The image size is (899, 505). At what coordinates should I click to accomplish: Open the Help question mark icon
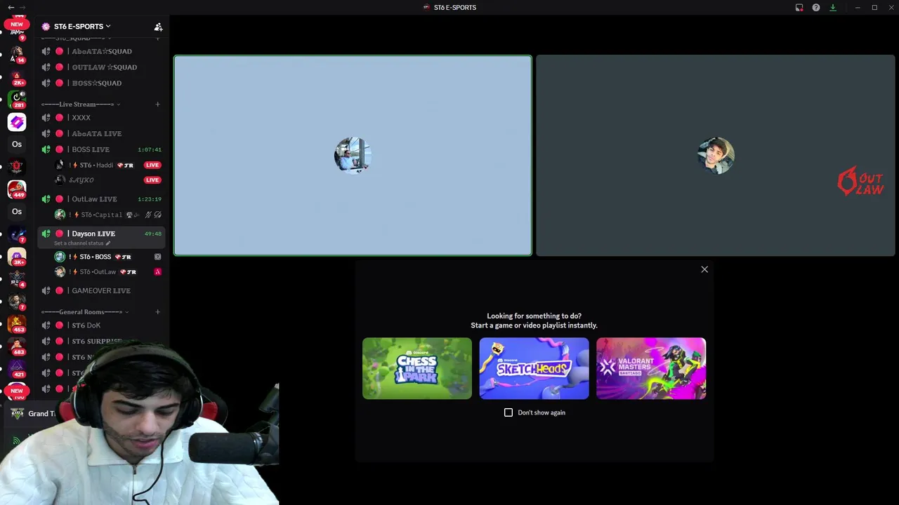click(x=816, y=8)
